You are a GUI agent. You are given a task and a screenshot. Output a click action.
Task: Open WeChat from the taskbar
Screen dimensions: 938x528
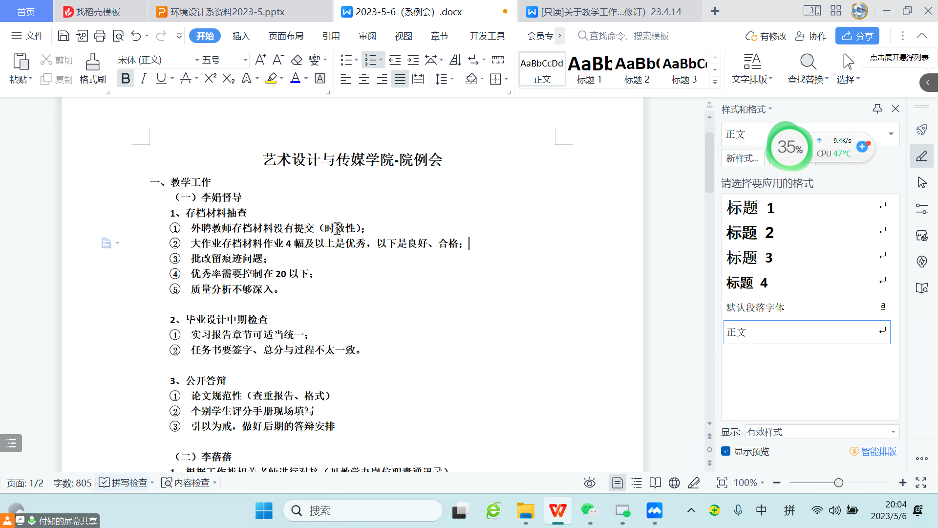tap(589, 511)
